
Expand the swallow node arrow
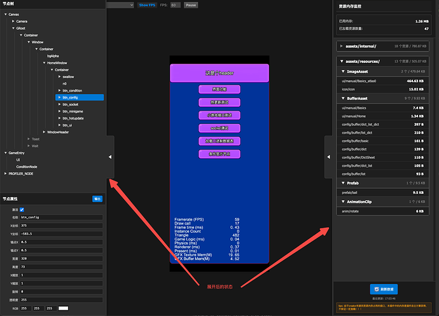click(59, 77)
